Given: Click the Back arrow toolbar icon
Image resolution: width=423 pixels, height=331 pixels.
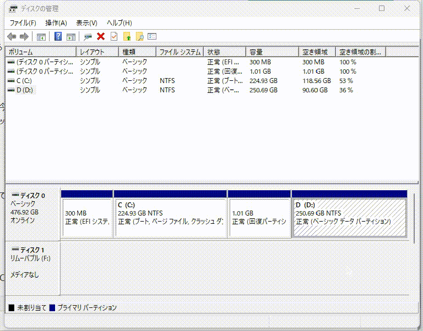Looking at the screenshot, I should tap(12, 36).
